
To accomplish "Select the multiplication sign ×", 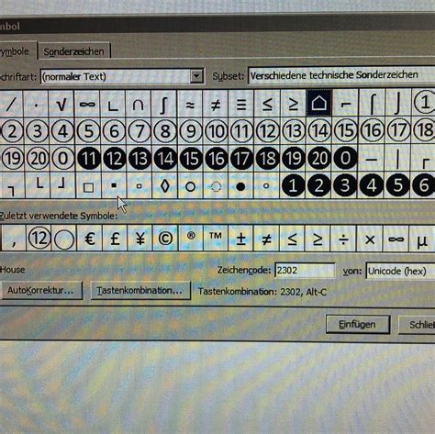I will [370, 239].
